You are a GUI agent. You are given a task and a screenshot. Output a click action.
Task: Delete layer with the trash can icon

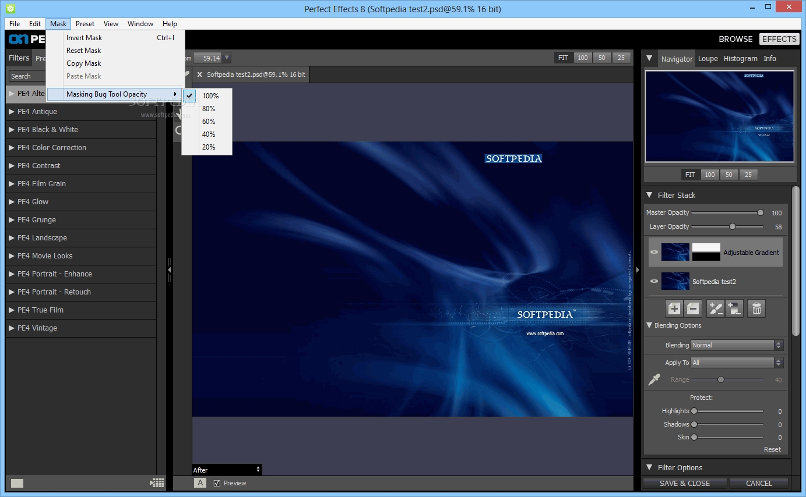756,308
